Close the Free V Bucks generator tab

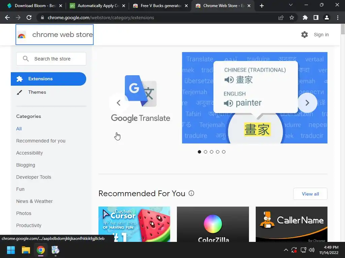(x=186, y=6)
